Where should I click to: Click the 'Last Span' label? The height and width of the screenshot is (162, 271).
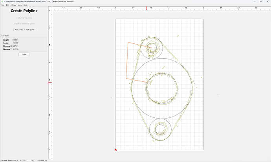point(5,36)
